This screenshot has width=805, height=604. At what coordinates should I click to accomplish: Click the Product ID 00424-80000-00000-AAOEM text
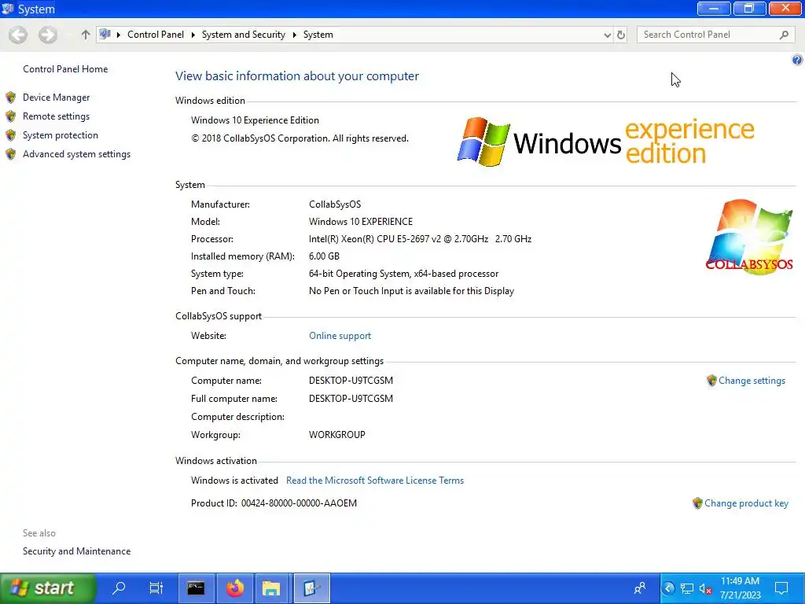[274, 503]
